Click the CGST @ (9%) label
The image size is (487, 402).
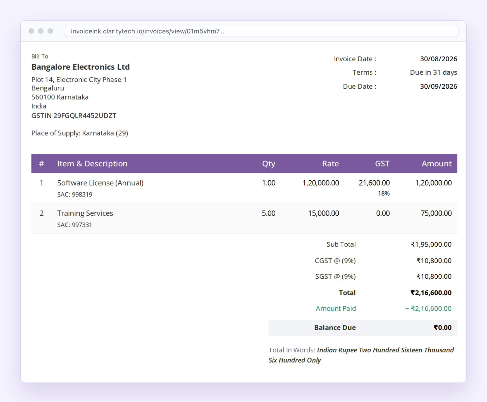click(335, 261)
